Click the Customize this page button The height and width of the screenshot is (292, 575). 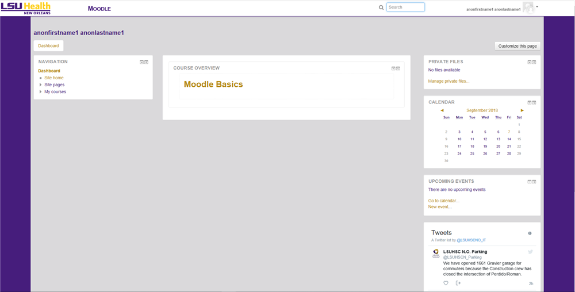tap(517, 46)
